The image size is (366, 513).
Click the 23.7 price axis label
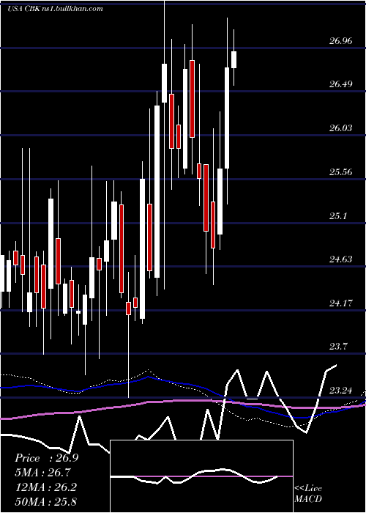point(338,347)
